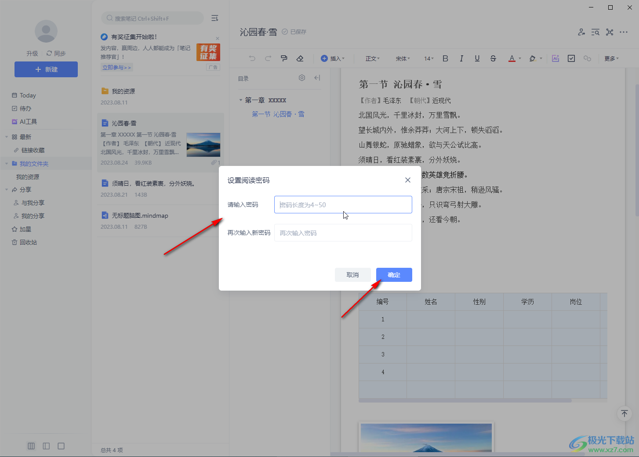639x457 pixels.
Task: Toggle strikethrough formatting
Action: tap(493, 58)
